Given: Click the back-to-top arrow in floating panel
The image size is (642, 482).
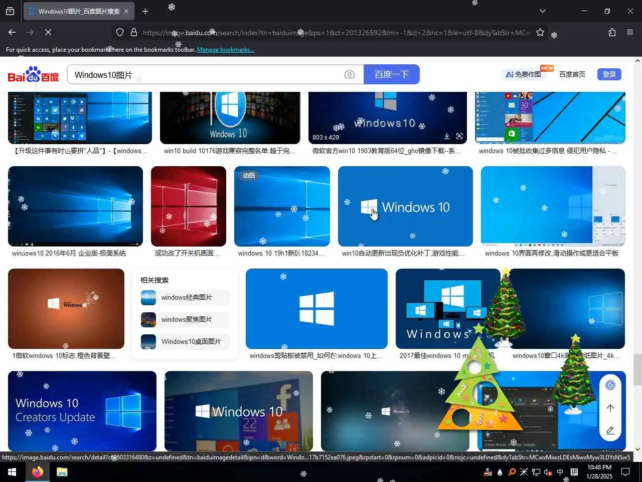Looking at the screenshot, I should (x=610, y=408).
